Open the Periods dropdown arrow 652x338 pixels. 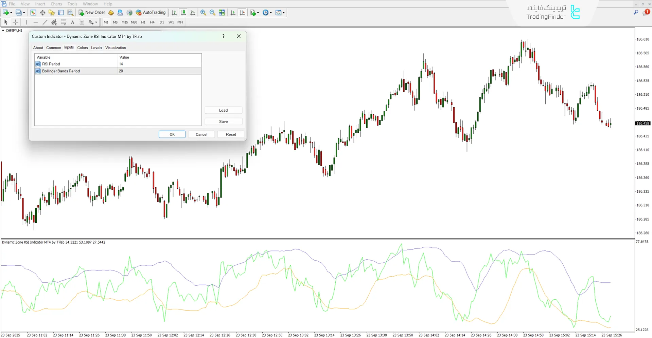click(270, 13)
